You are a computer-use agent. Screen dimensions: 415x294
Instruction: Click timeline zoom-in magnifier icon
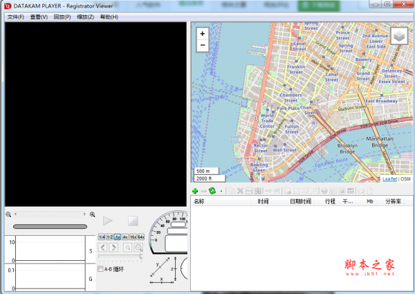[x=92, y=214]
